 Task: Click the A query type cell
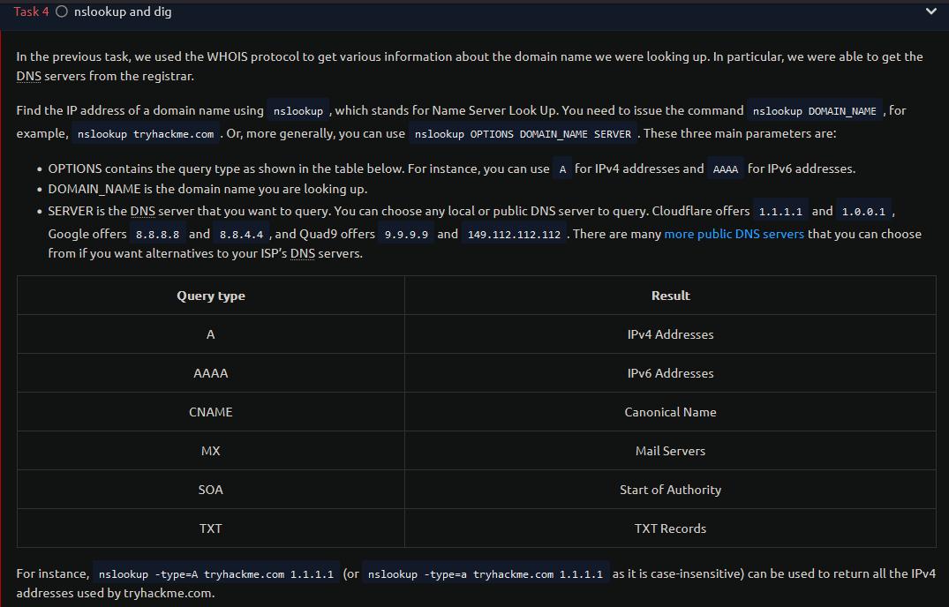point(211,334)
